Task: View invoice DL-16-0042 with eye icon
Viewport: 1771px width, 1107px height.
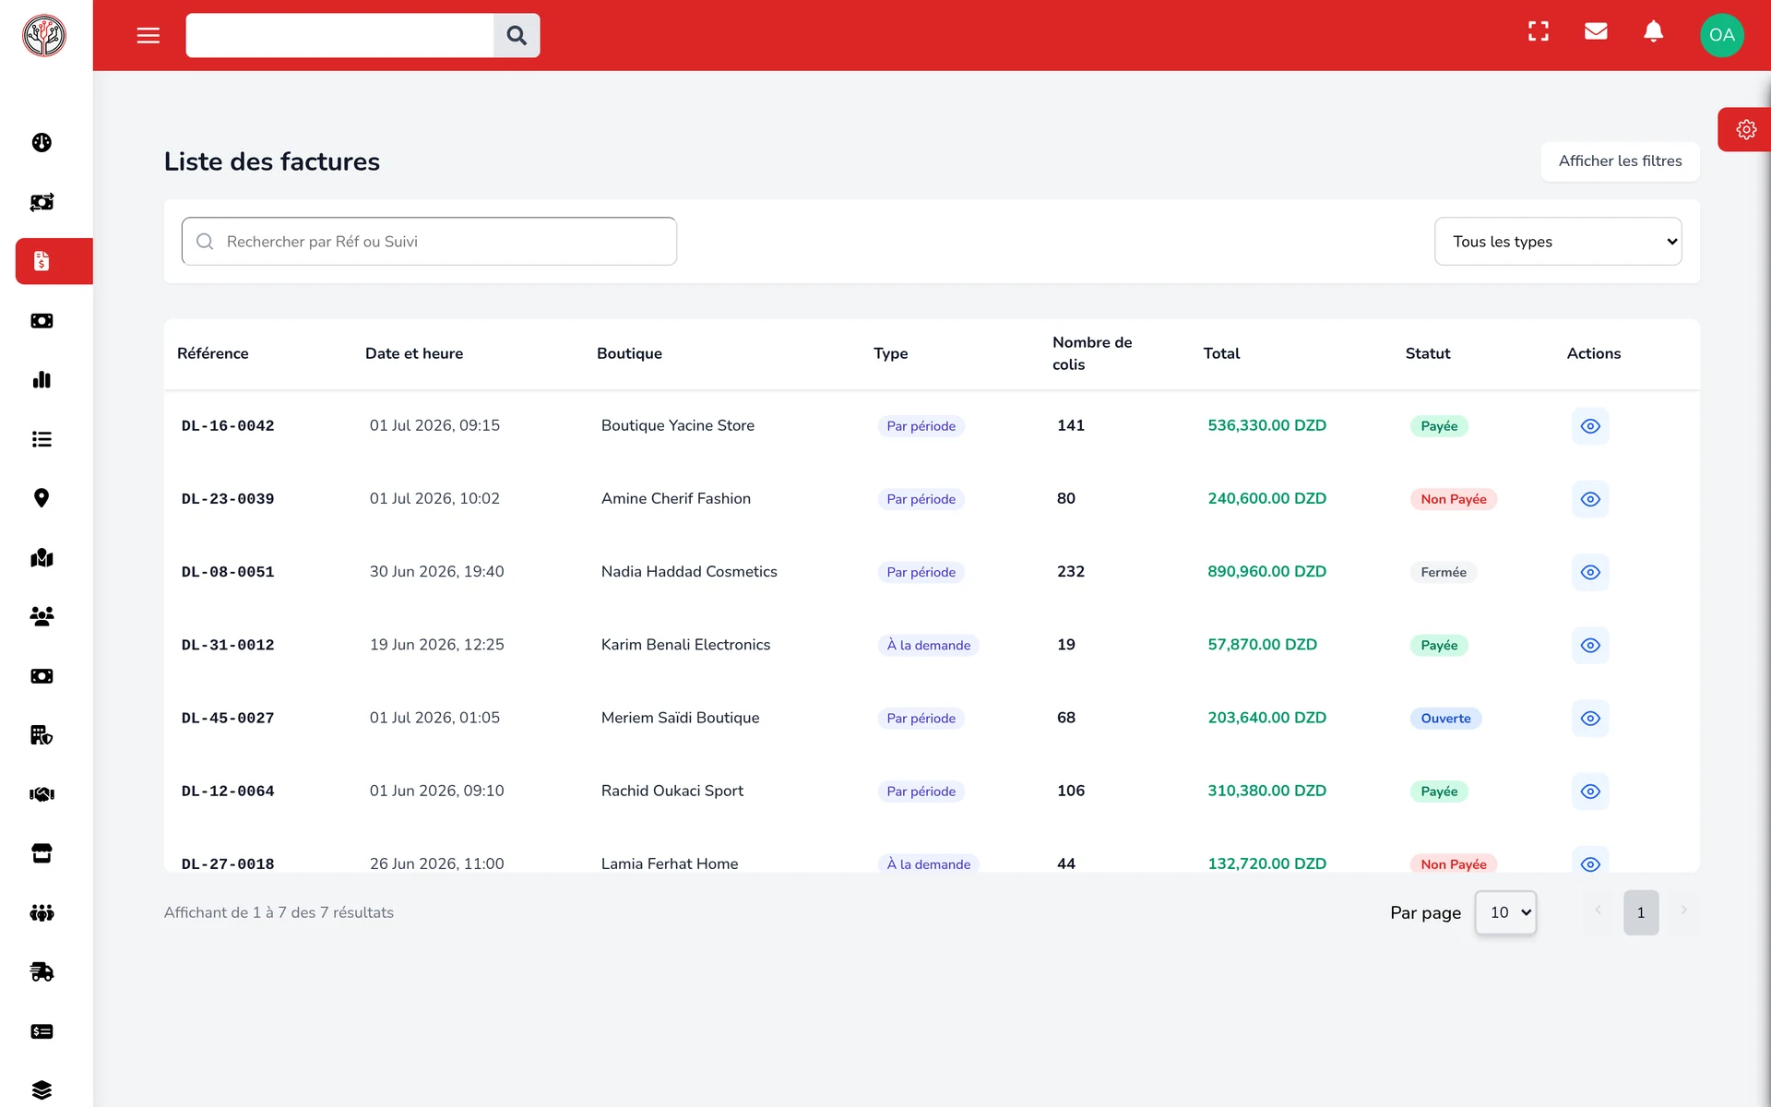Action: (x=1590, y=426)
